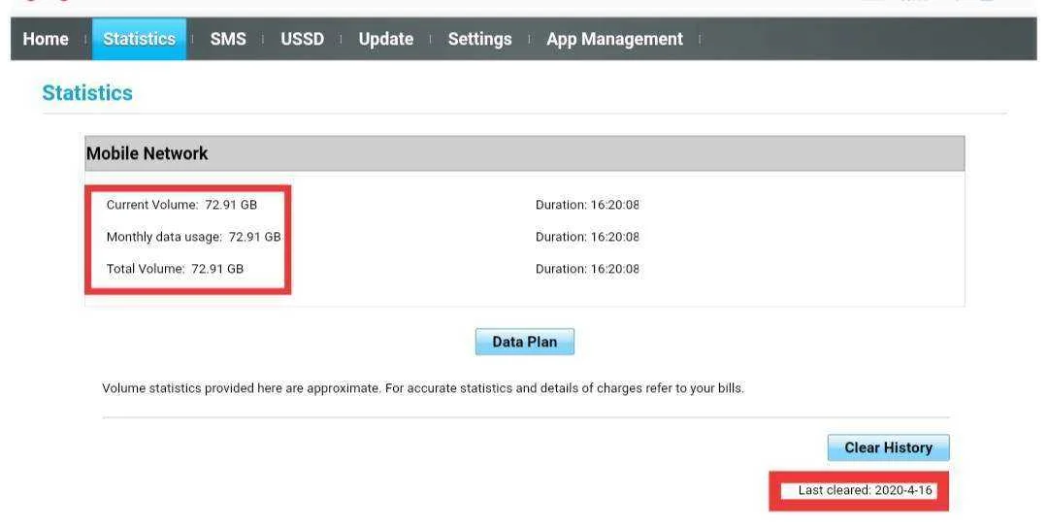The width and height of the screenshot is (1048, 527).
Task: Open the App Management tab
Action: pyautogui.click(x=615, y=39)
